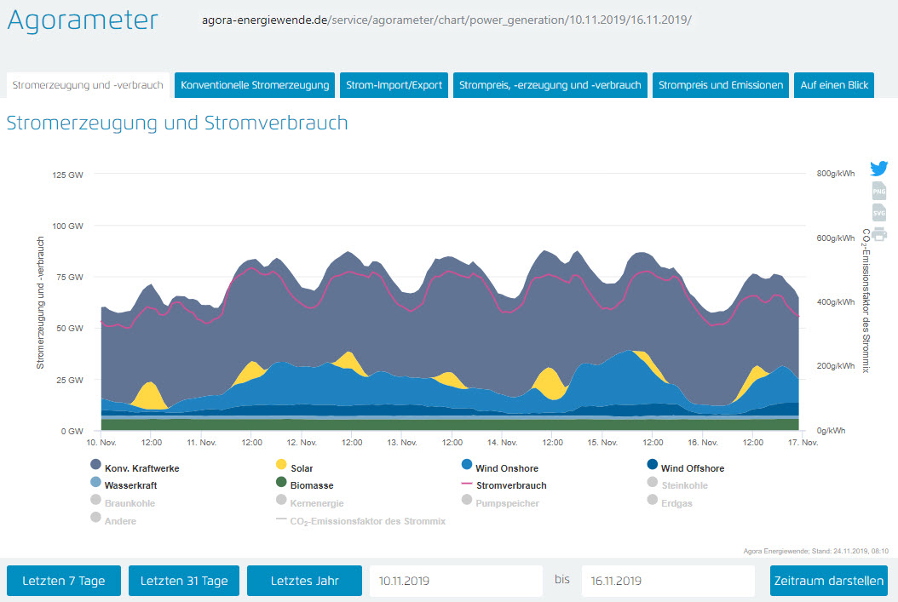Show the Braunkohle series
Screen dimensions: 898x602
coord(130,503)
